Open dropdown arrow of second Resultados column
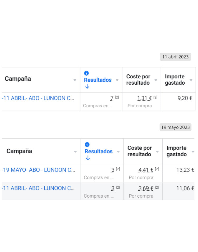198x252 pixels. pos(118,152)
